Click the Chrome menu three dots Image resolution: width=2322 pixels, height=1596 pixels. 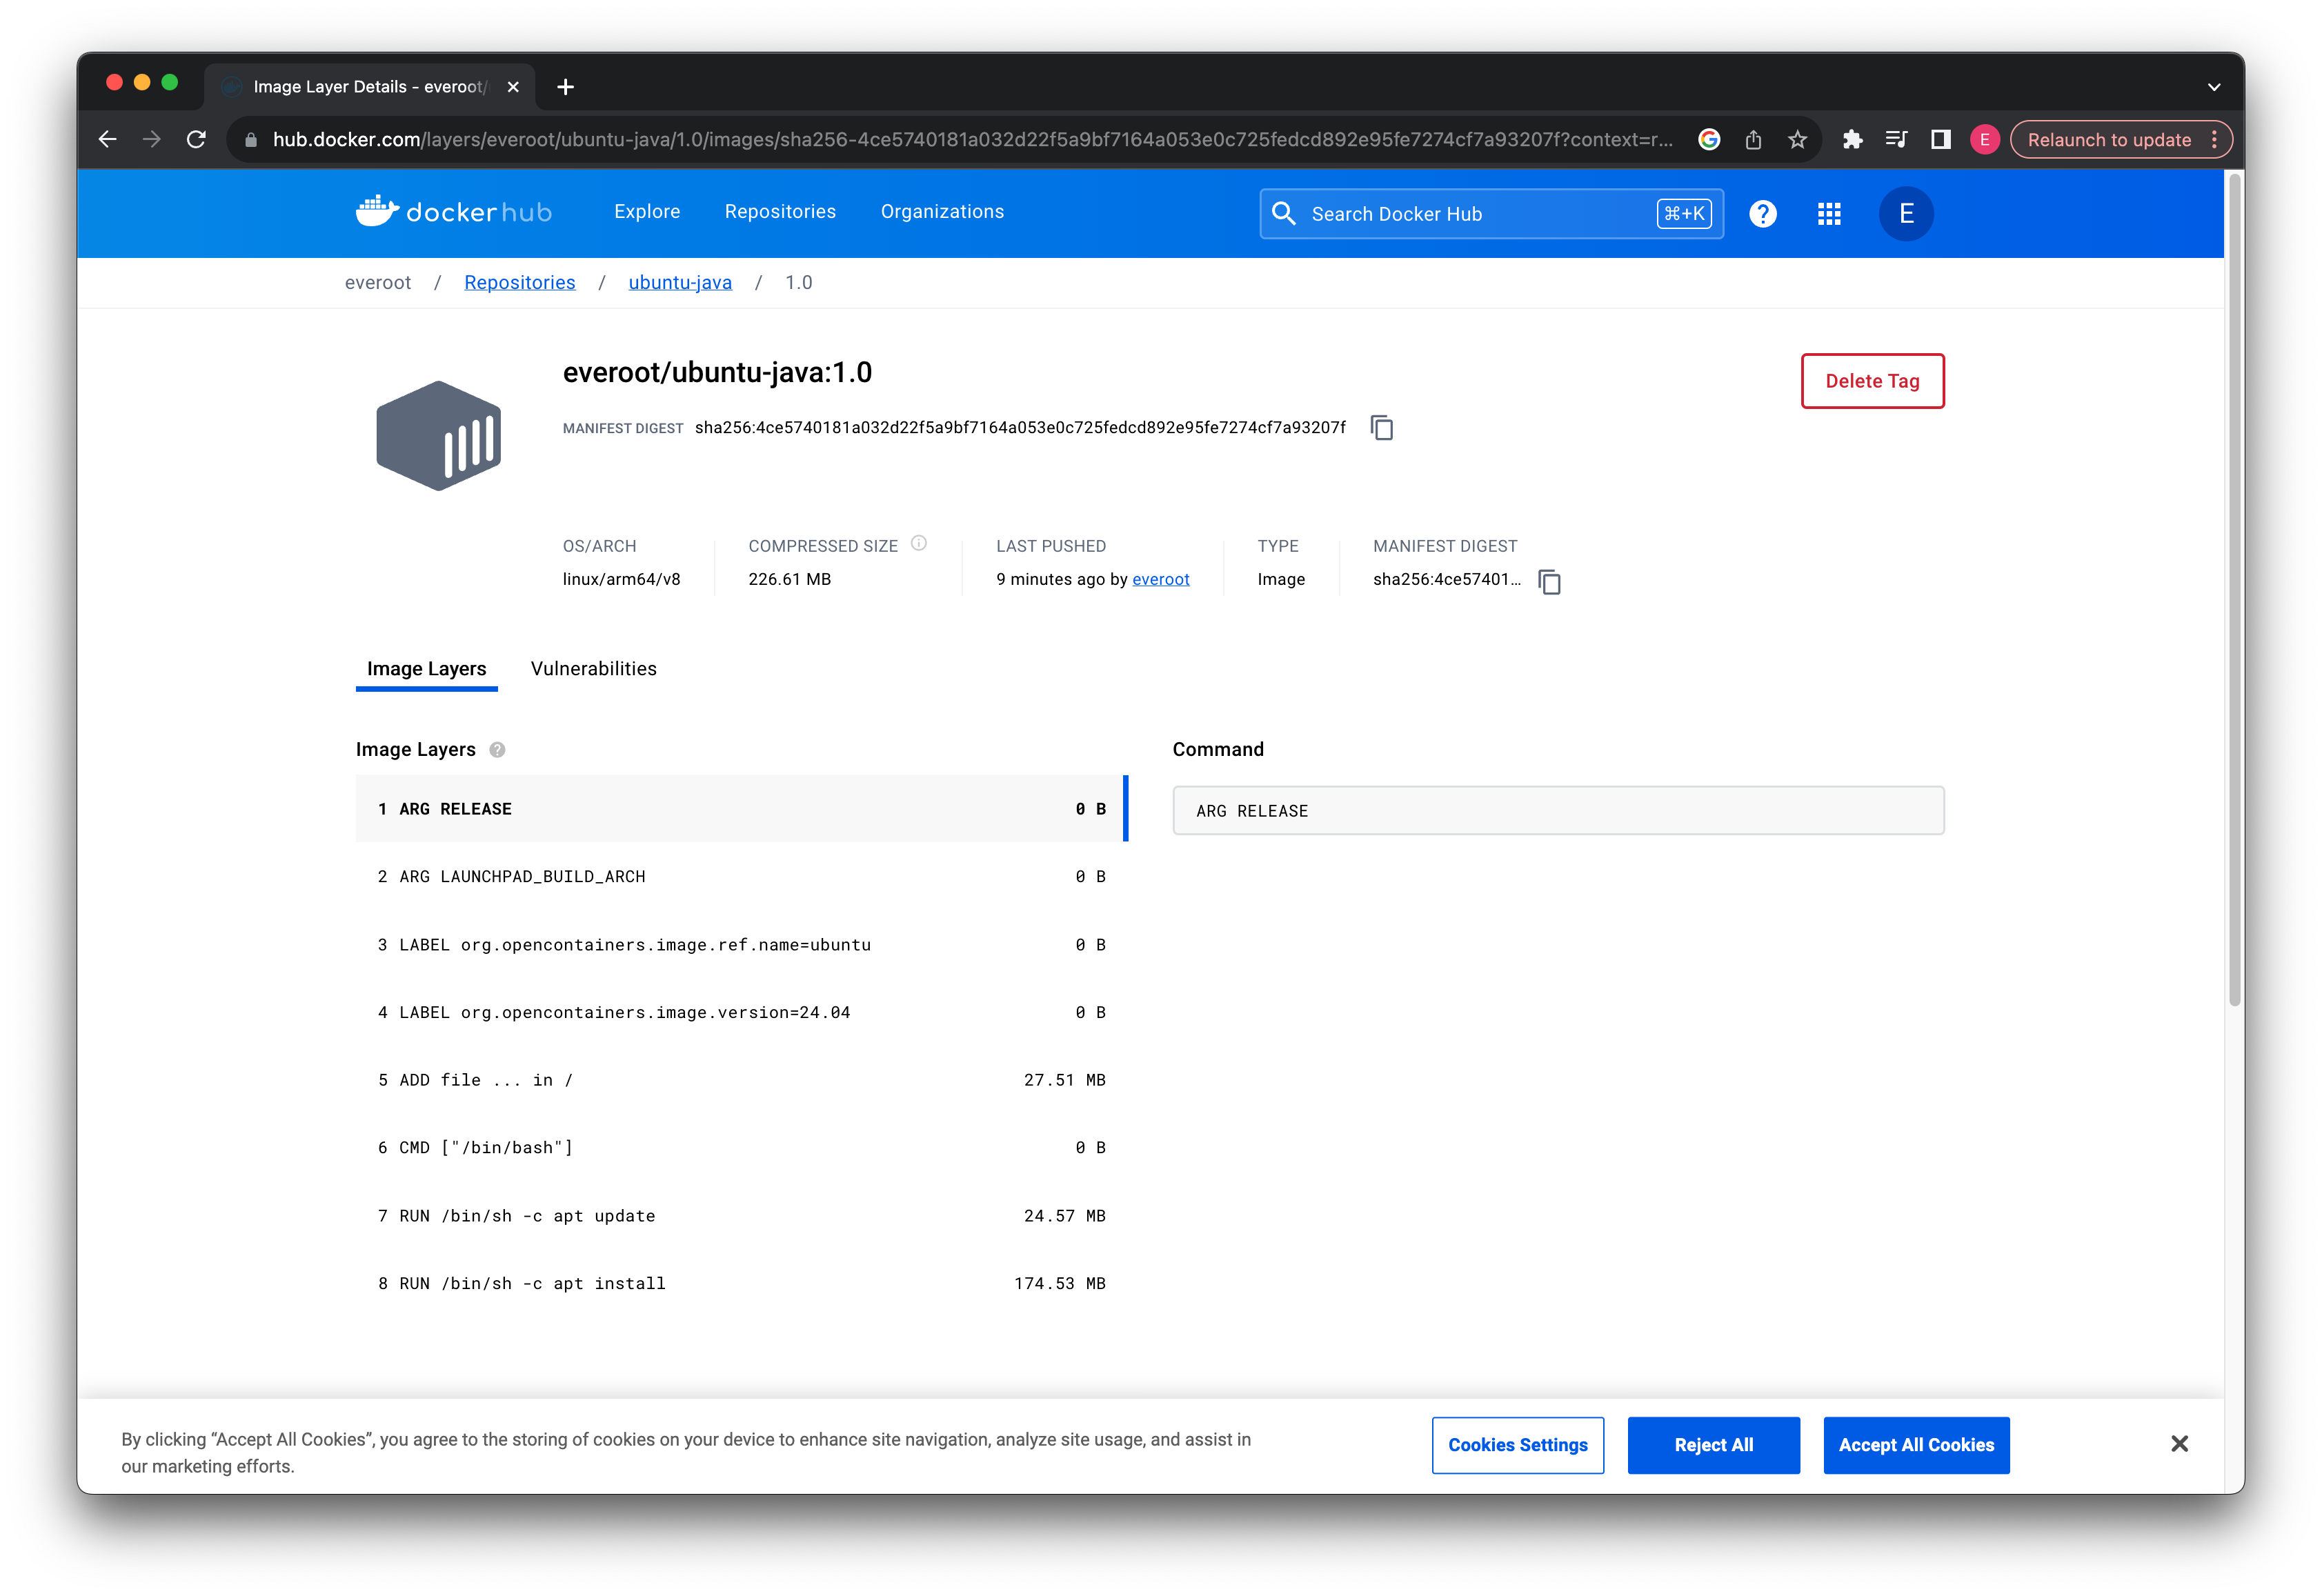pyautogui.click(x=2214, y=140)
